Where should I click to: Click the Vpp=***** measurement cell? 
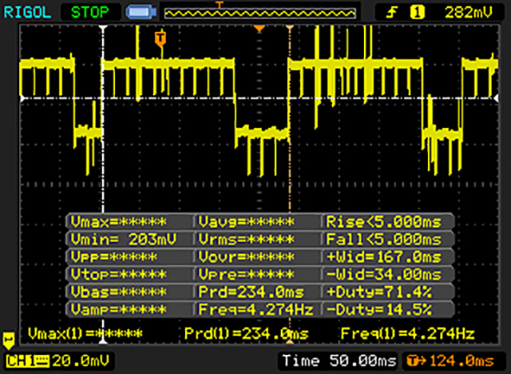(129, 257)
